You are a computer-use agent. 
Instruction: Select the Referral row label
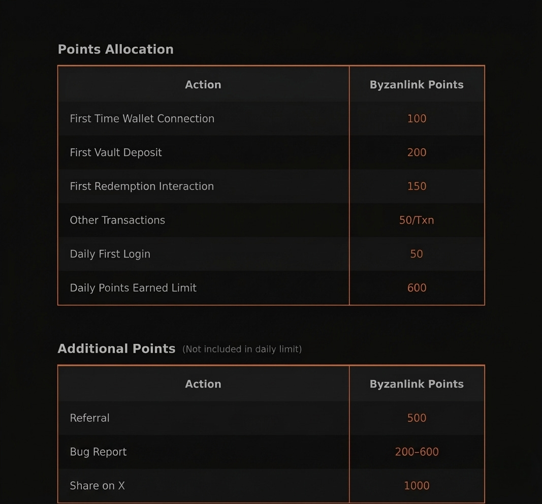[x=89, y=418]
